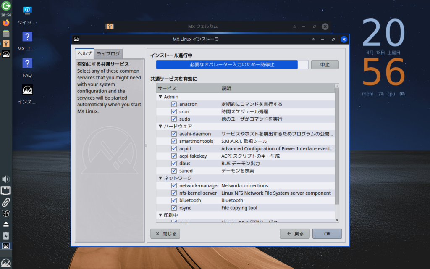
Task: Click the logout icon at panel top
Action: [6, 6]
